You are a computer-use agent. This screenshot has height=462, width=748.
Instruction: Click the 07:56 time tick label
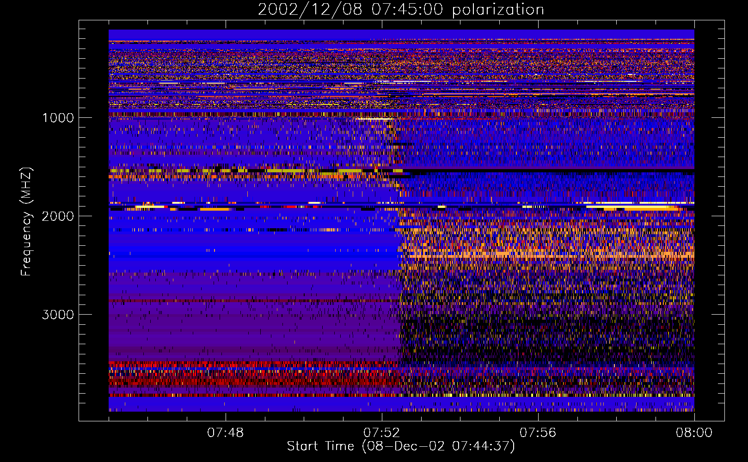538,433
